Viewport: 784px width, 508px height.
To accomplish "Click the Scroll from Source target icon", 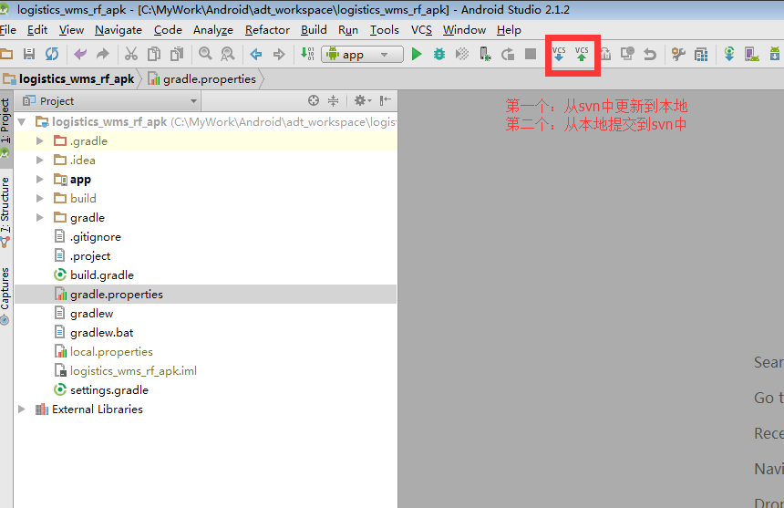I will pyautogui.click(x=314, y=100).
